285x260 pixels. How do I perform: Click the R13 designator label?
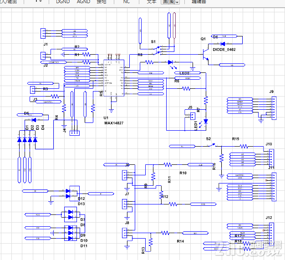click(143, 250)
